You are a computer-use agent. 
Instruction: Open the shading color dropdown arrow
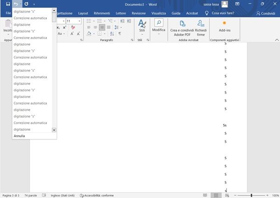coord(94,34)
